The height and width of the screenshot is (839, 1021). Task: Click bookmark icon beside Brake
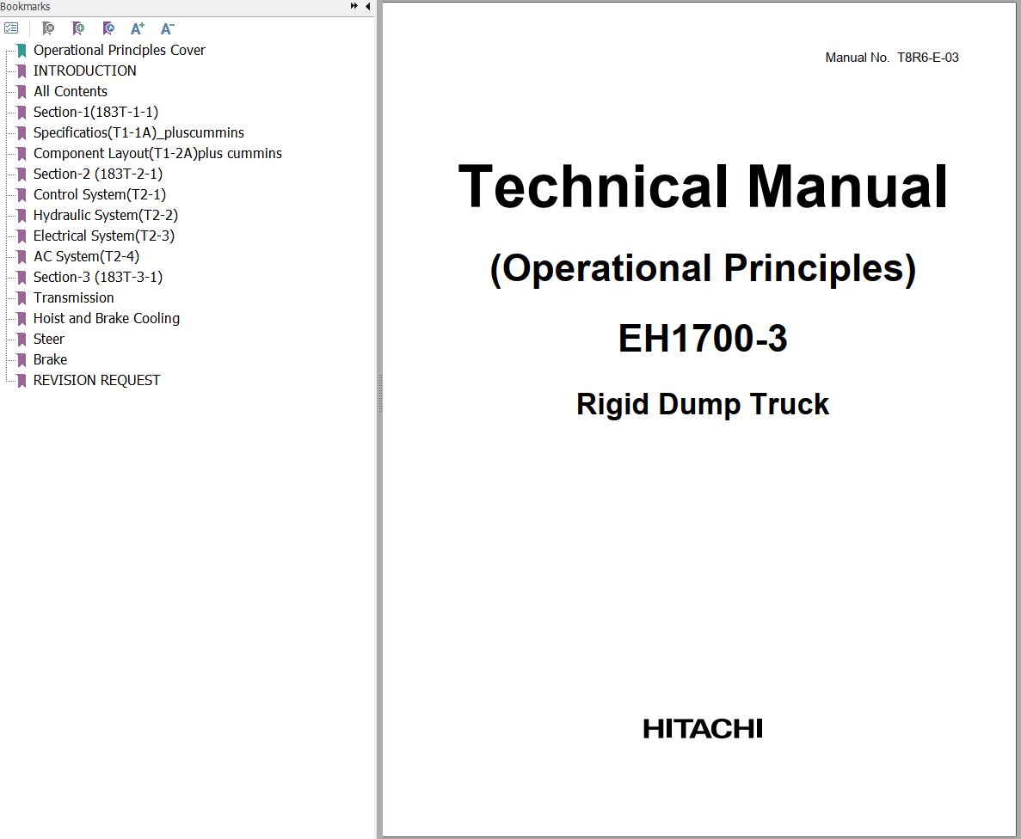click(x=22, y=360)
